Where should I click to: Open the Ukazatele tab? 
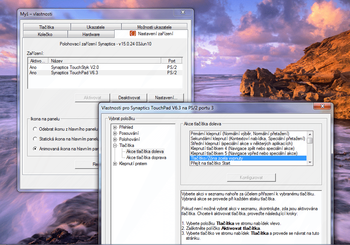(x=96, y=27)
